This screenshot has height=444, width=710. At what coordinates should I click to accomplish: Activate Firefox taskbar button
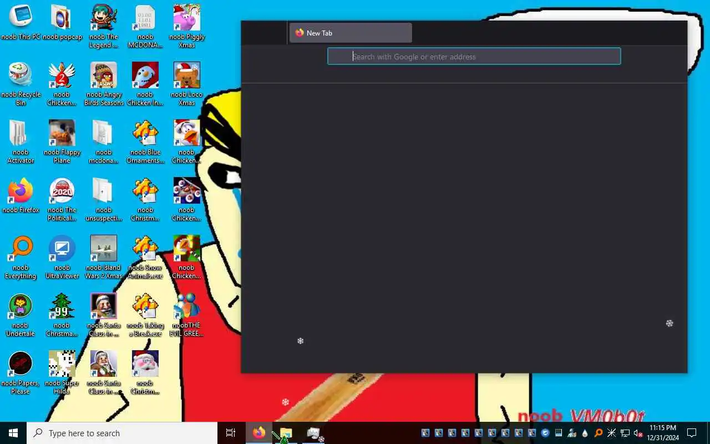click(x=259, y=433)
